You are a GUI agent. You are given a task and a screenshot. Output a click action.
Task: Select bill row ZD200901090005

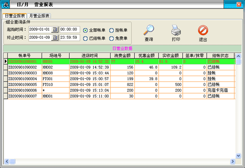pyautogui.click(x=119, y=85)
